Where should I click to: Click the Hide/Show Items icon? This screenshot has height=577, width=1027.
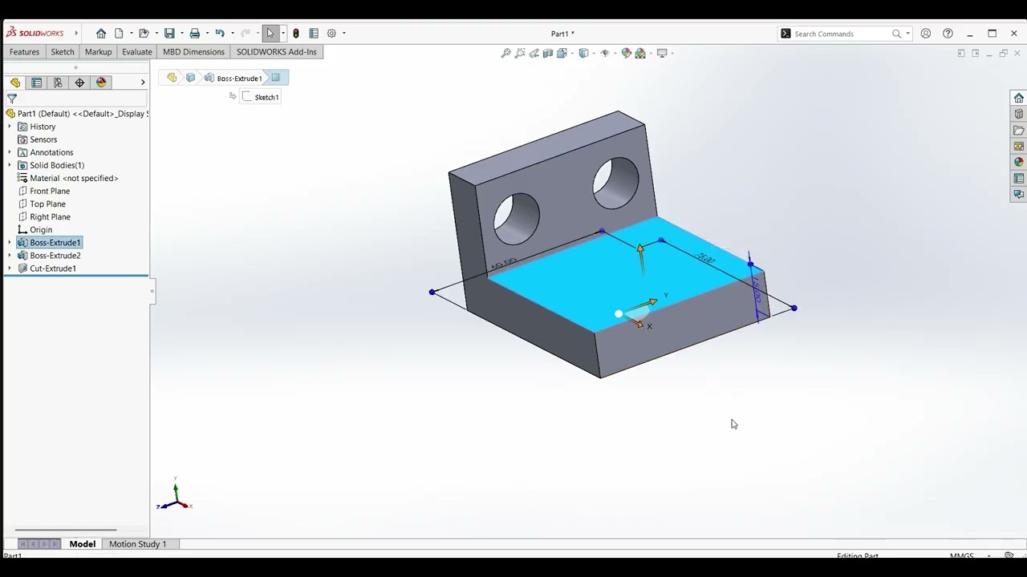coord(605,54)
